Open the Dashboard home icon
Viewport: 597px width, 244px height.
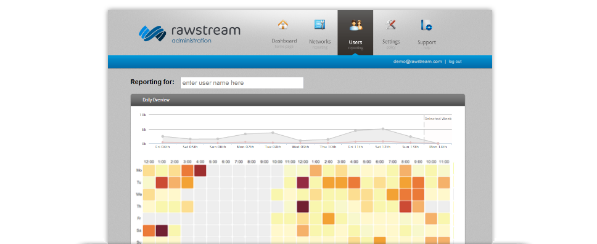282,25
